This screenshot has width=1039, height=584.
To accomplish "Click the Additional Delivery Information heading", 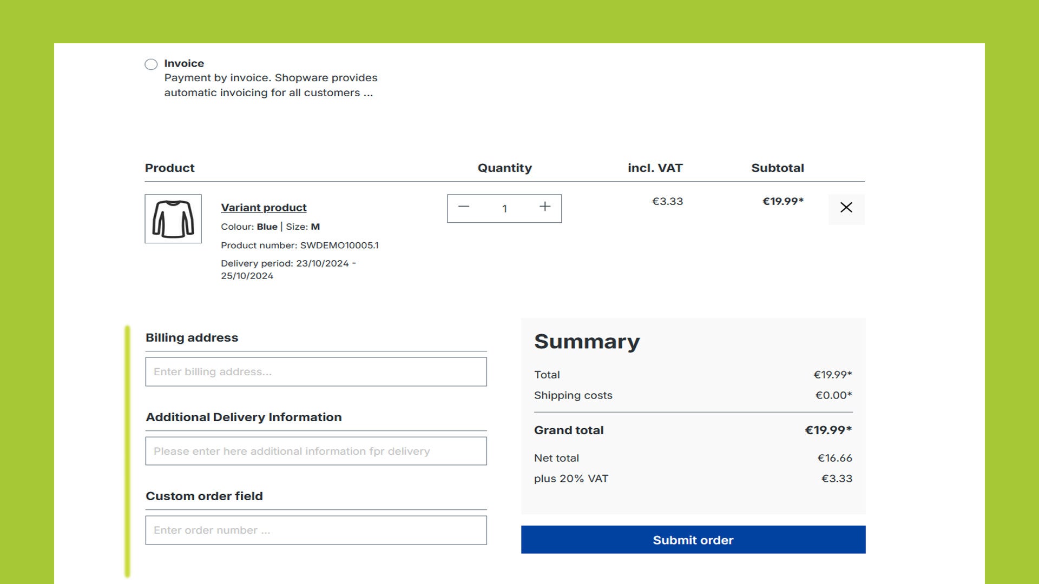I will [244, 417].
